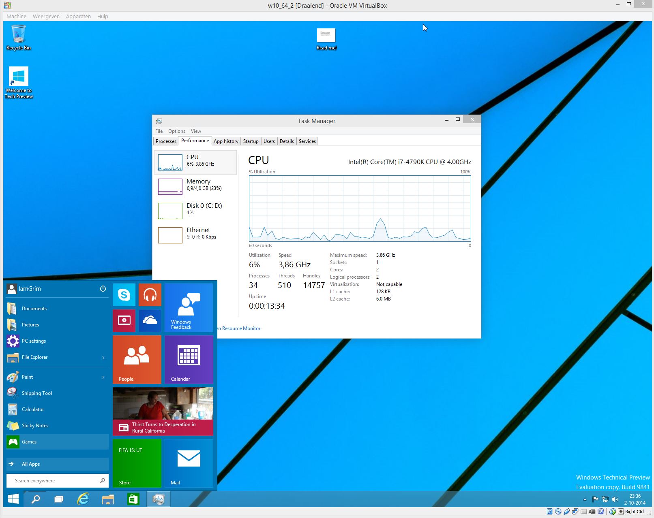The image size is (654, 518).
Task: Switch to the App history tab
Action: click(226, 141)
